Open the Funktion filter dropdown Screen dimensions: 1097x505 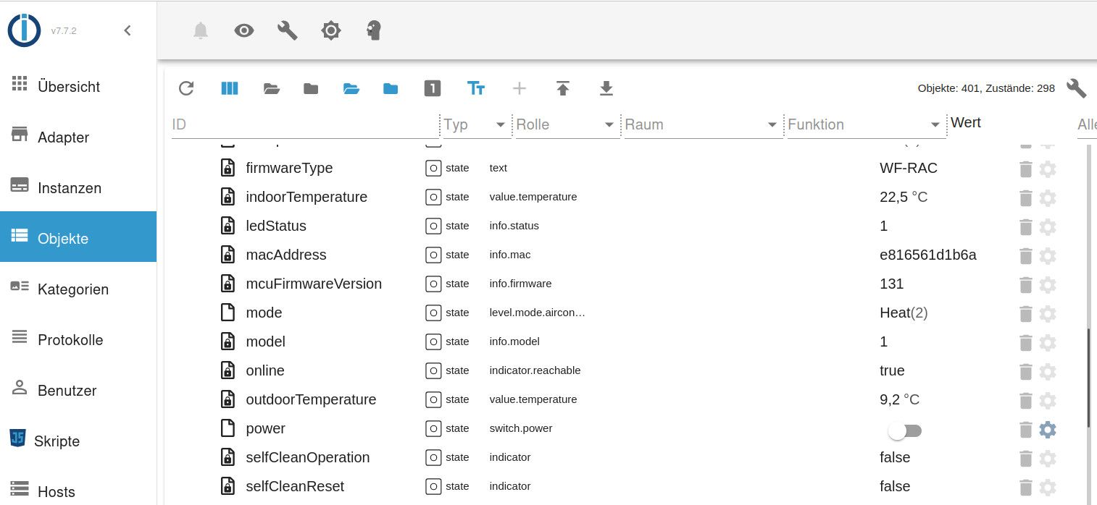point(935,125)
